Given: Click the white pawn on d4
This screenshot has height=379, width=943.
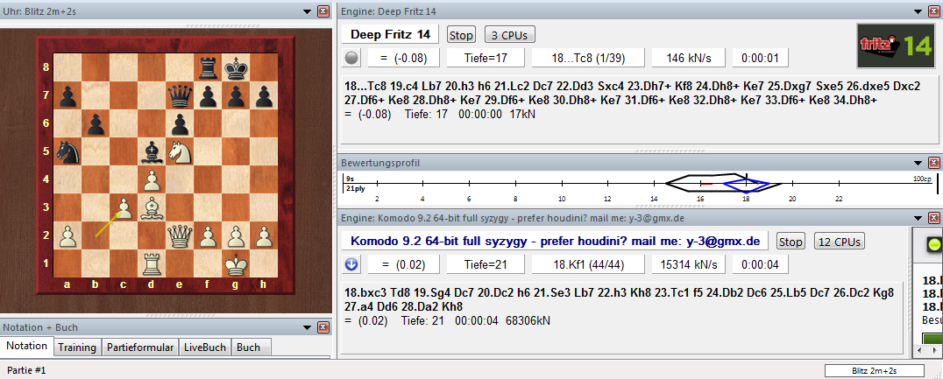Looking at the screenshot, I should tap(152, 179).
